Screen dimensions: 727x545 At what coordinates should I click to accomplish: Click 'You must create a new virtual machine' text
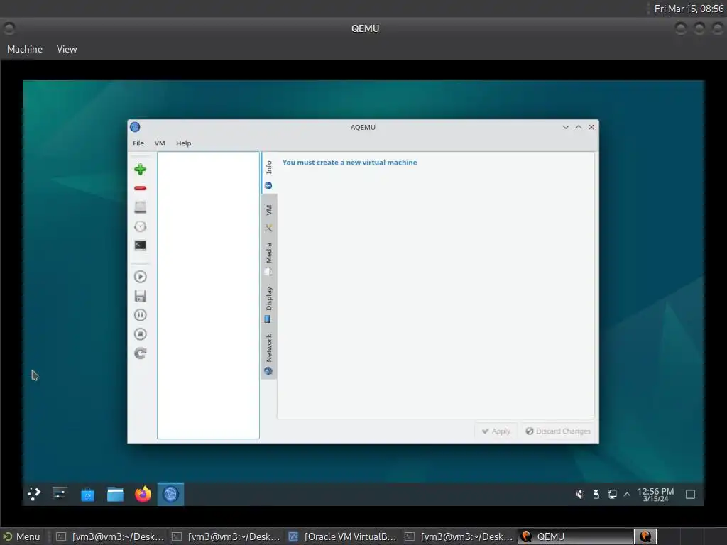[349, 163]
